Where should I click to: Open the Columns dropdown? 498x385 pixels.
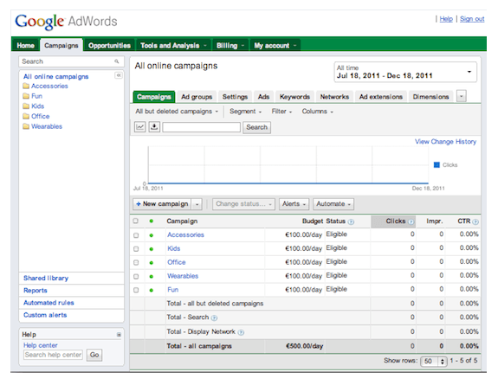[317, 112]
